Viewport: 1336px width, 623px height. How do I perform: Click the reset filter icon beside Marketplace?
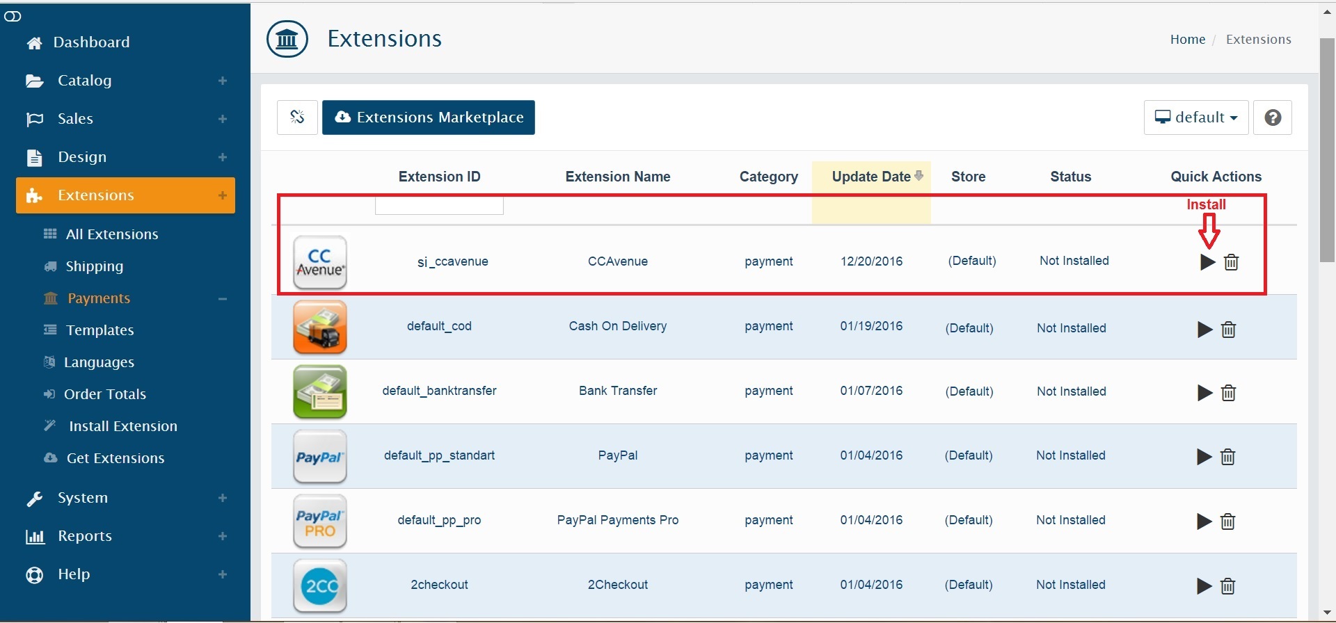[297, 118]
